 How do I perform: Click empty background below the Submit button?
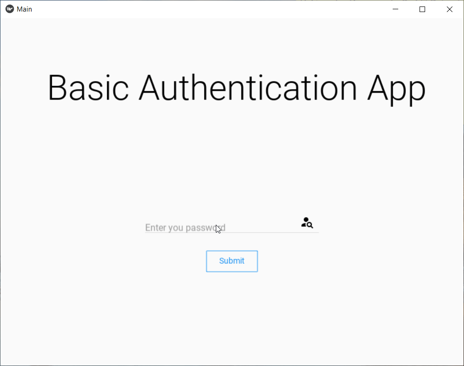tap(232, 317)
